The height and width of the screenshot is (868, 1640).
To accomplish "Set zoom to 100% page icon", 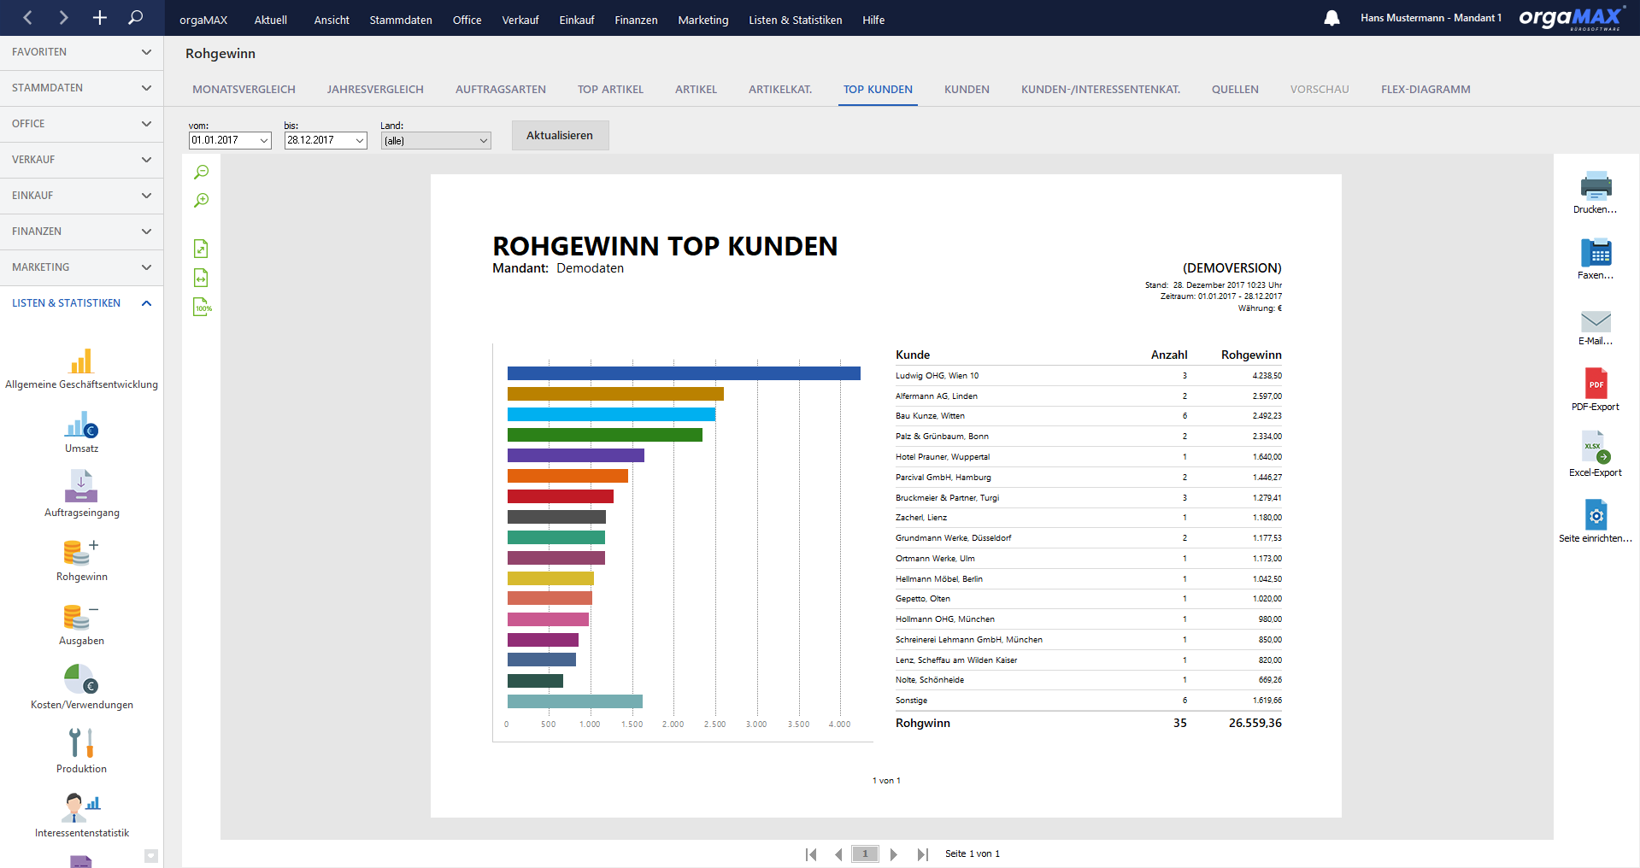I will 202,308.
